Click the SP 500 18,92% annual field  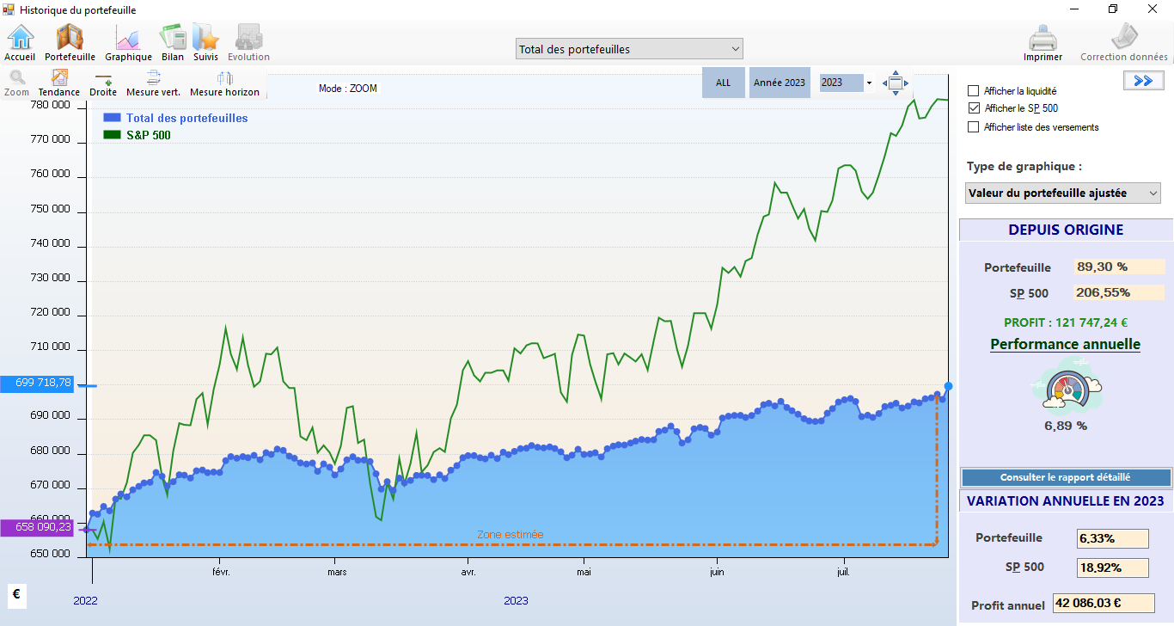(1113, 568)
